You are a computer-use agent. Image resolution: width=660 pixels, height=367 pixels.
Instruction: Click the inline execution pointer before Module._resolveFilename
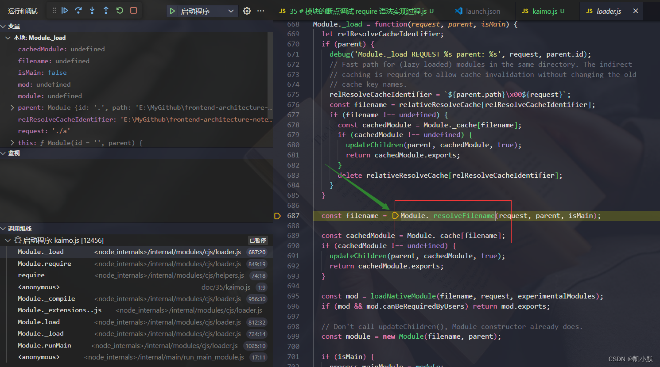coord(396,216)
